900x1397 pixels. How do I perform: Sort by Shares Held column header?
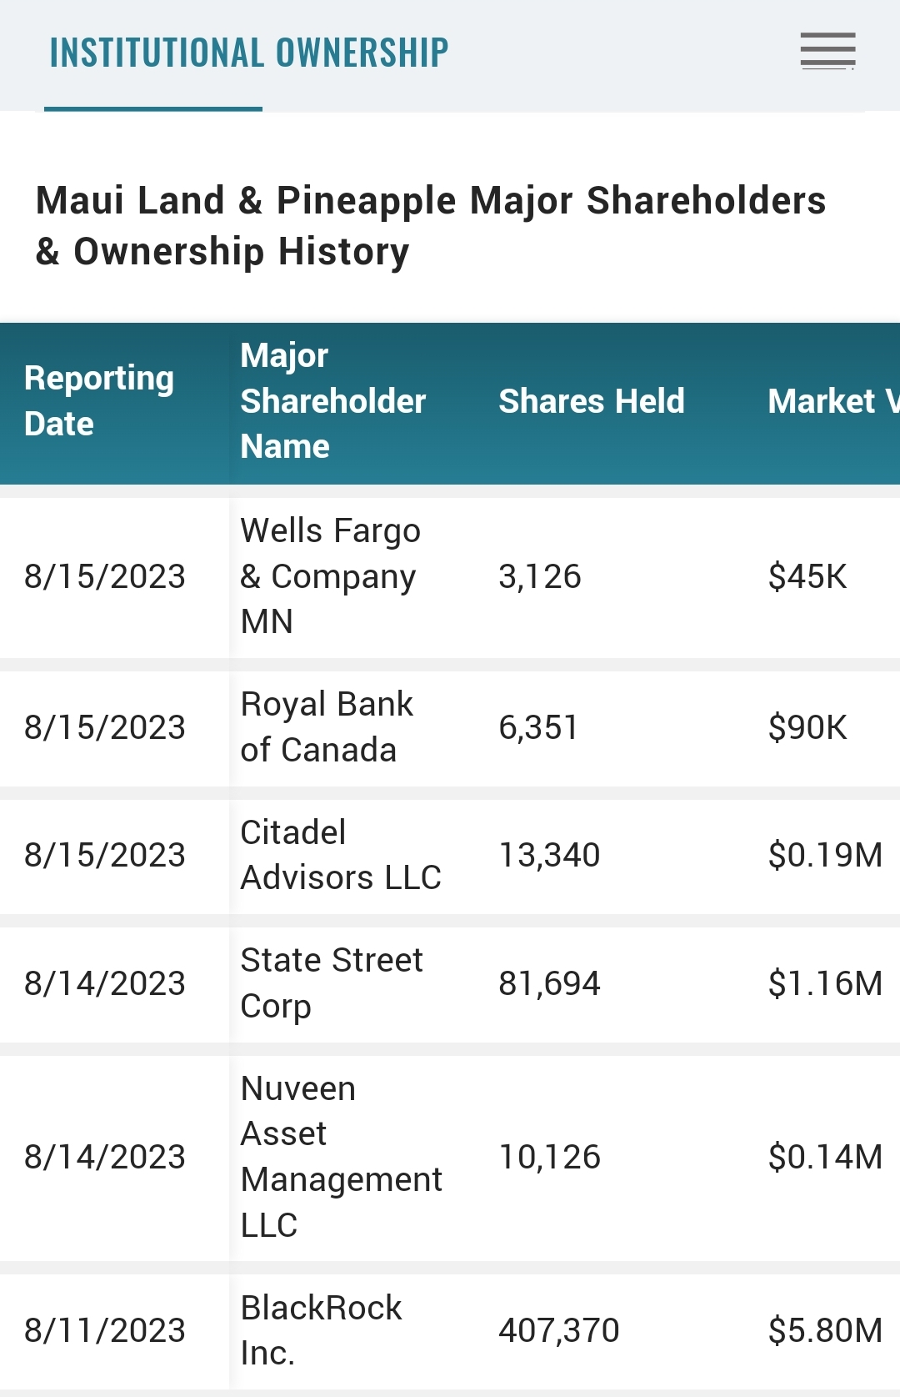coord(592,401)
